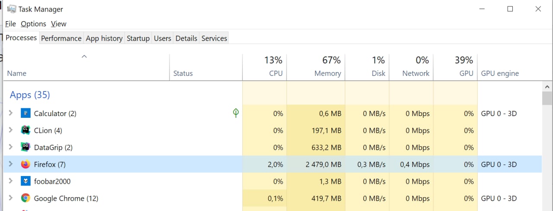Open the Options menu
Screen dimensions: 553x211
33,24
